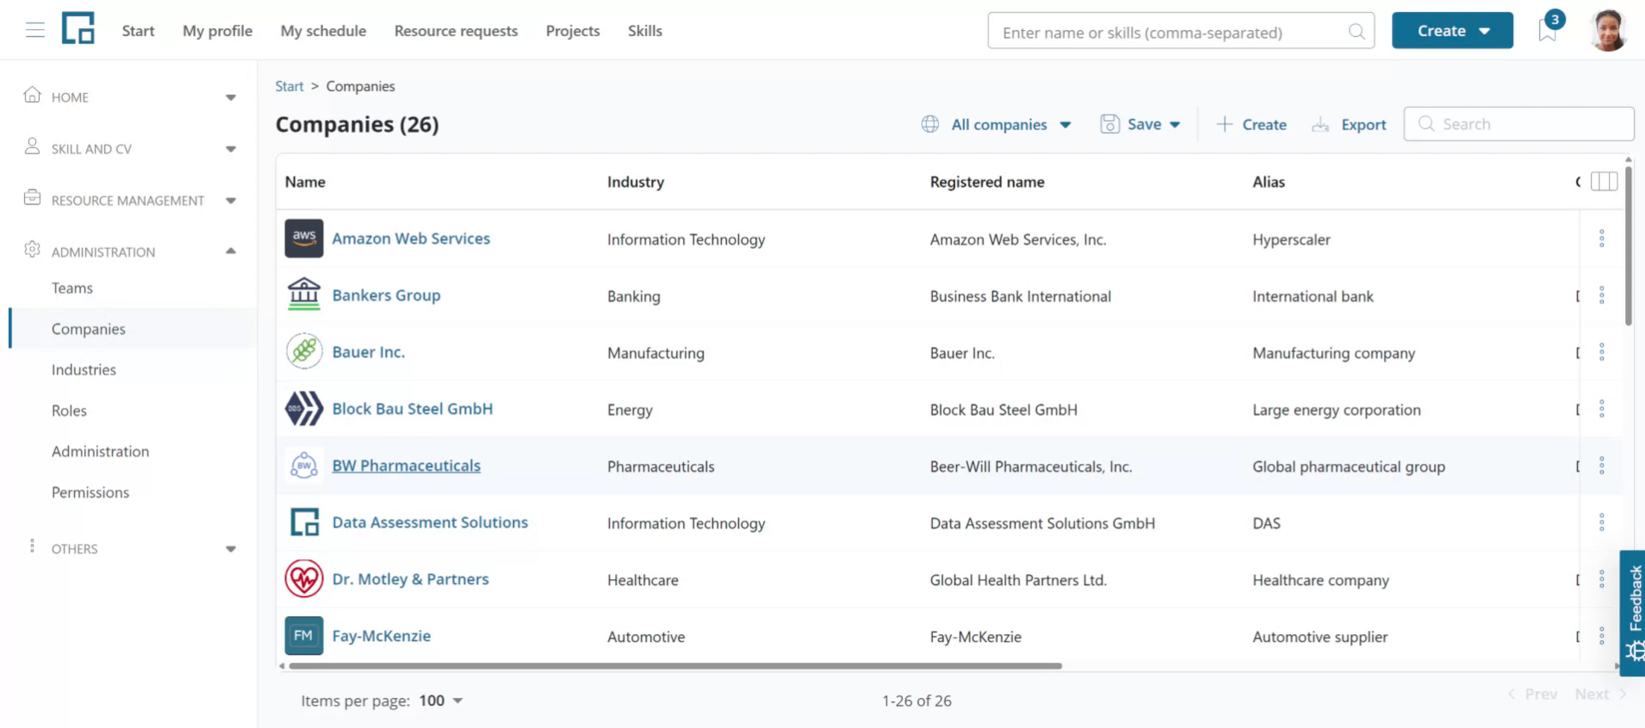
Task: Expand the OTHERS sidebar section
Action: tap(230, 549)
